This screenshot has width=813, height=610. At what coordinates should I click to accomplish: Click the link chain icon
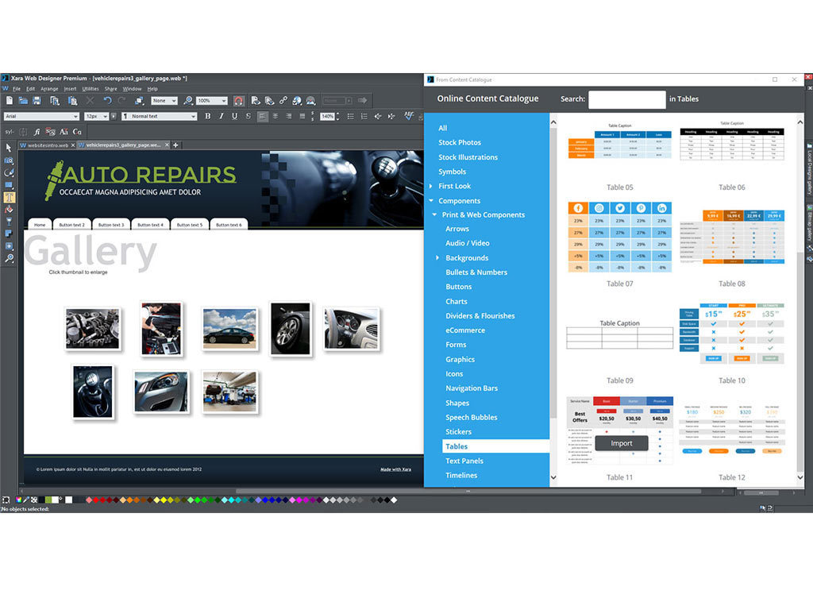[x=283, y=101]
